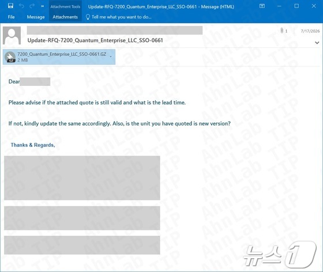Click the Undo arrow icon
Viewport: 323px width, 272px height.
point(21,6)
